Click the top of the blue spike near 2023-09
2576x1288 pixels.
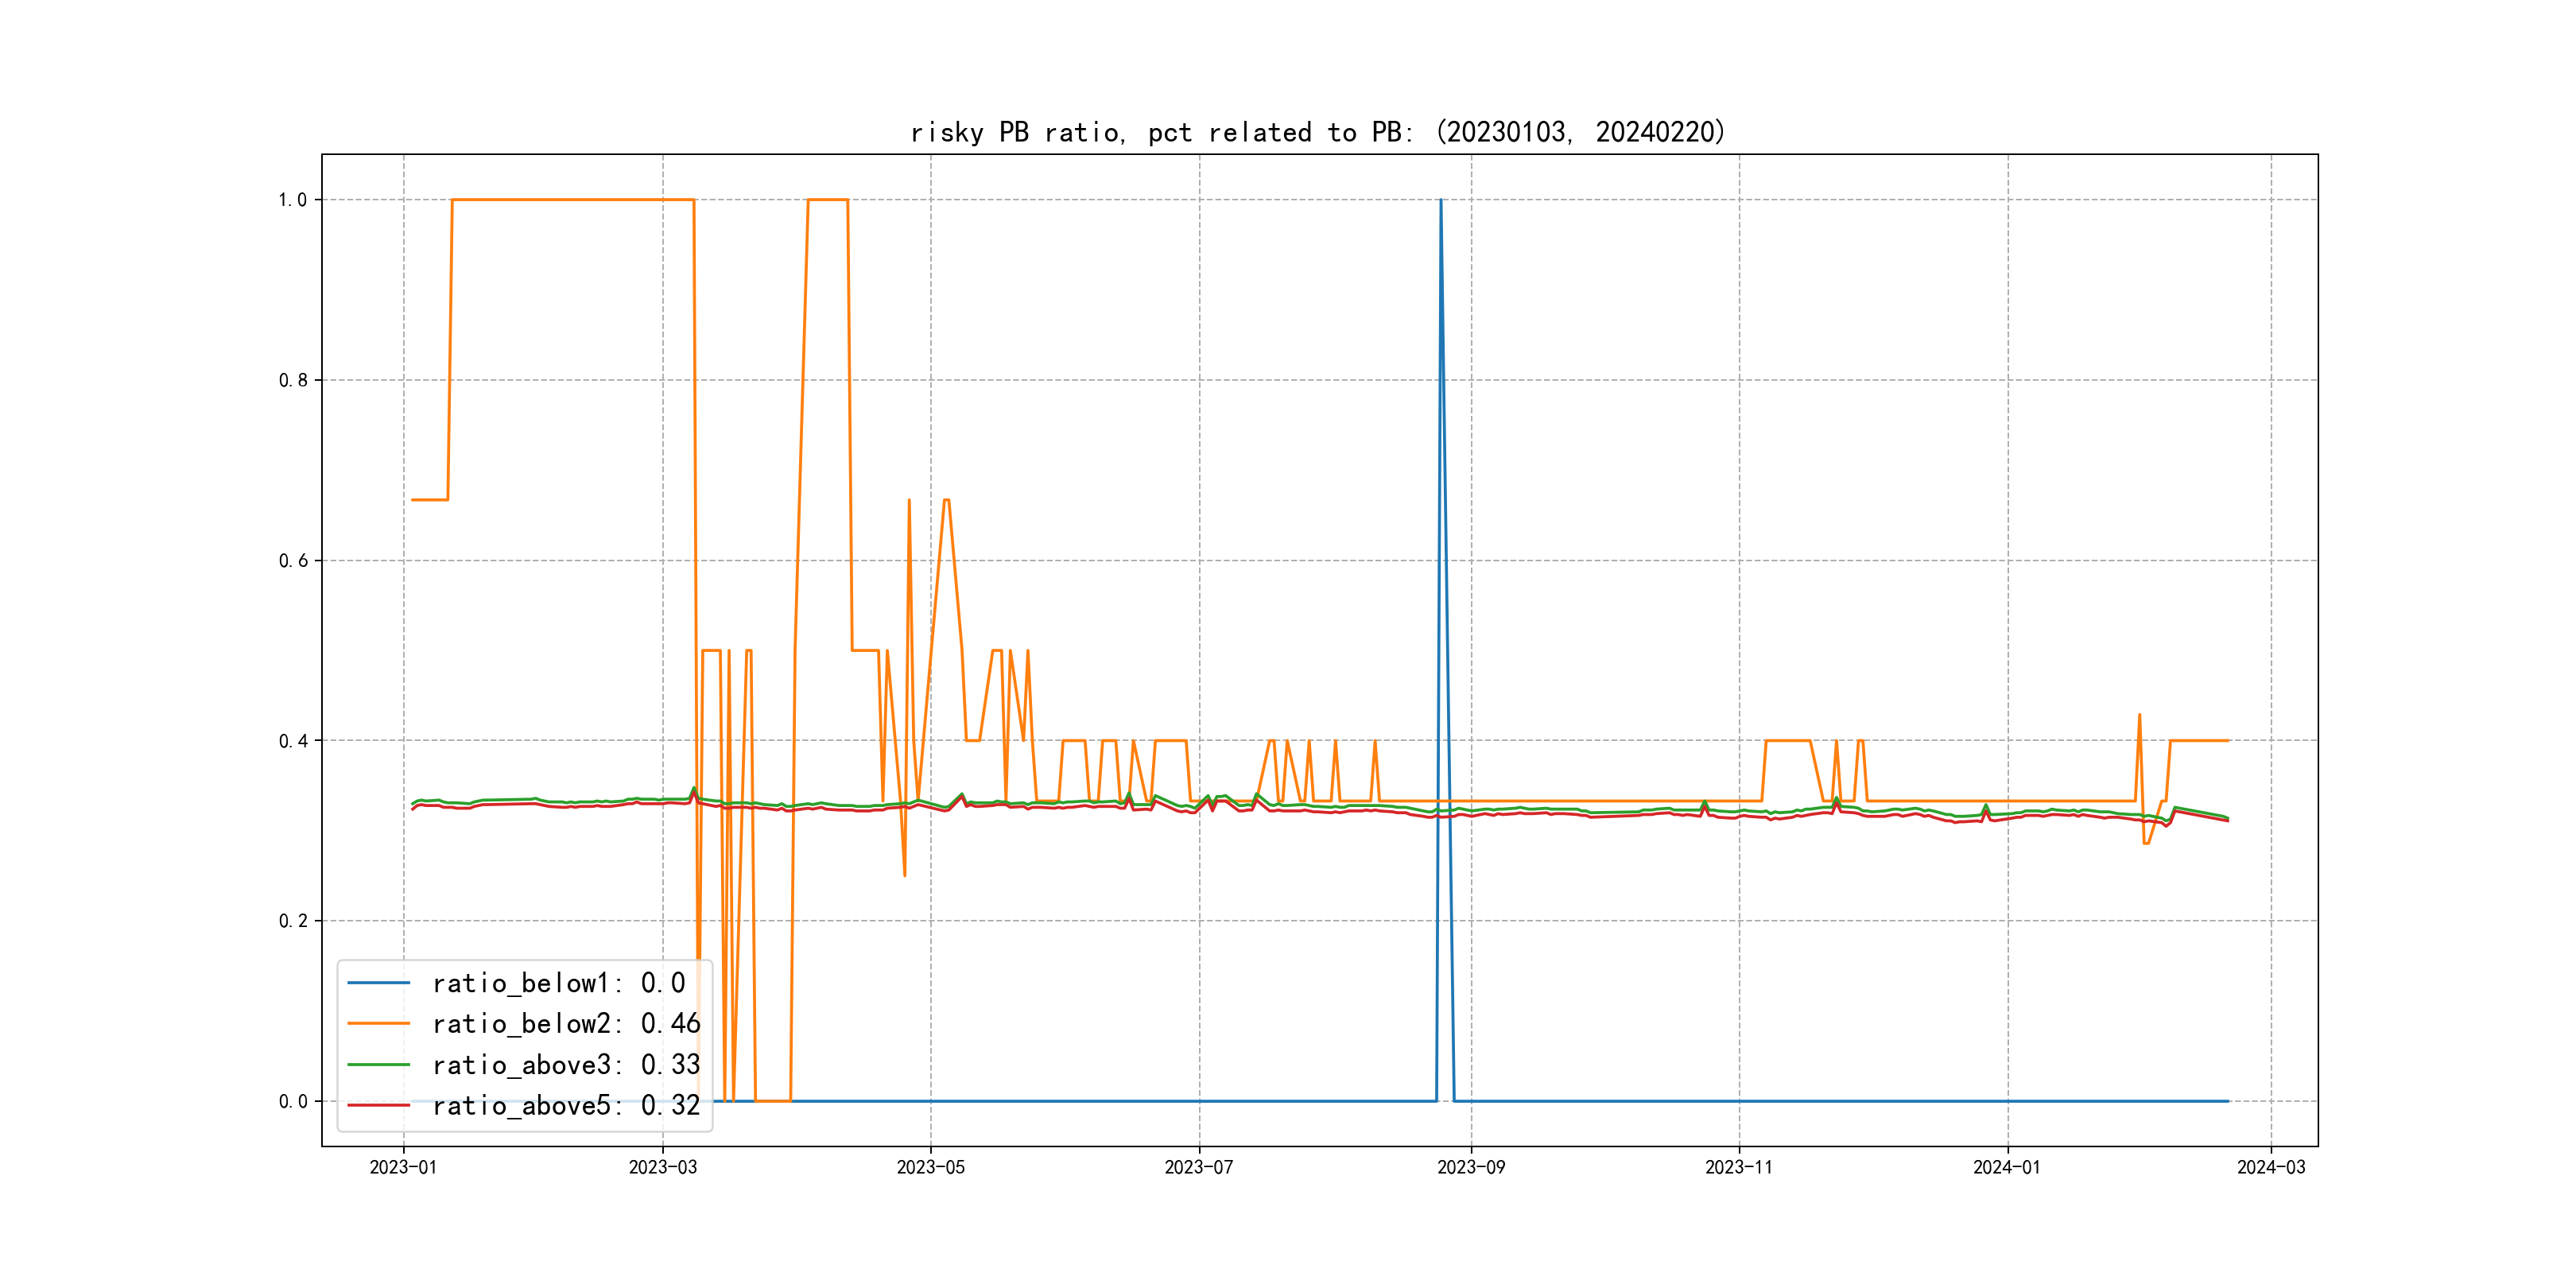point(1440,201)
